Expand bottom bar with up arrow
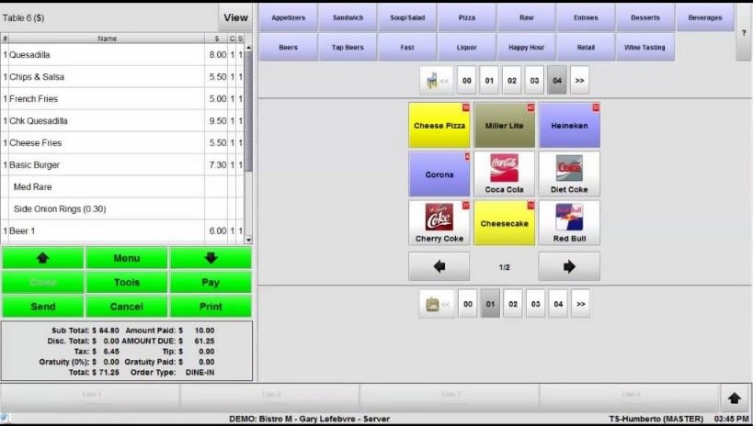The image size is (753, 426). click(x=735, y=398)
